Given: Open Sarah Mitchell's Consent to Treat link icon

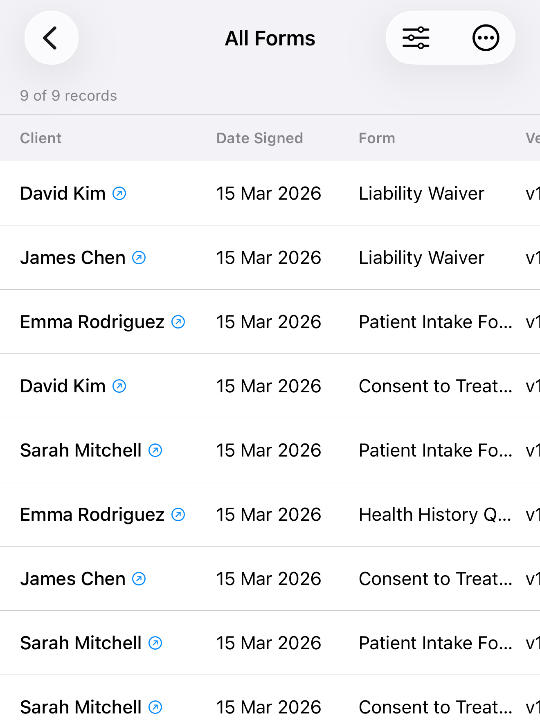Looking at the screenshot, I should point(155,706).
